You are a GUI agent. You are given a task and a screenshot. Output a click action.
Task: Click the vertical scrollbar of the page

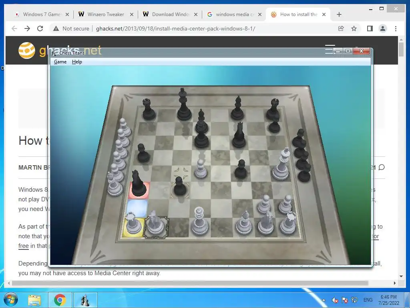coord(401,49)
